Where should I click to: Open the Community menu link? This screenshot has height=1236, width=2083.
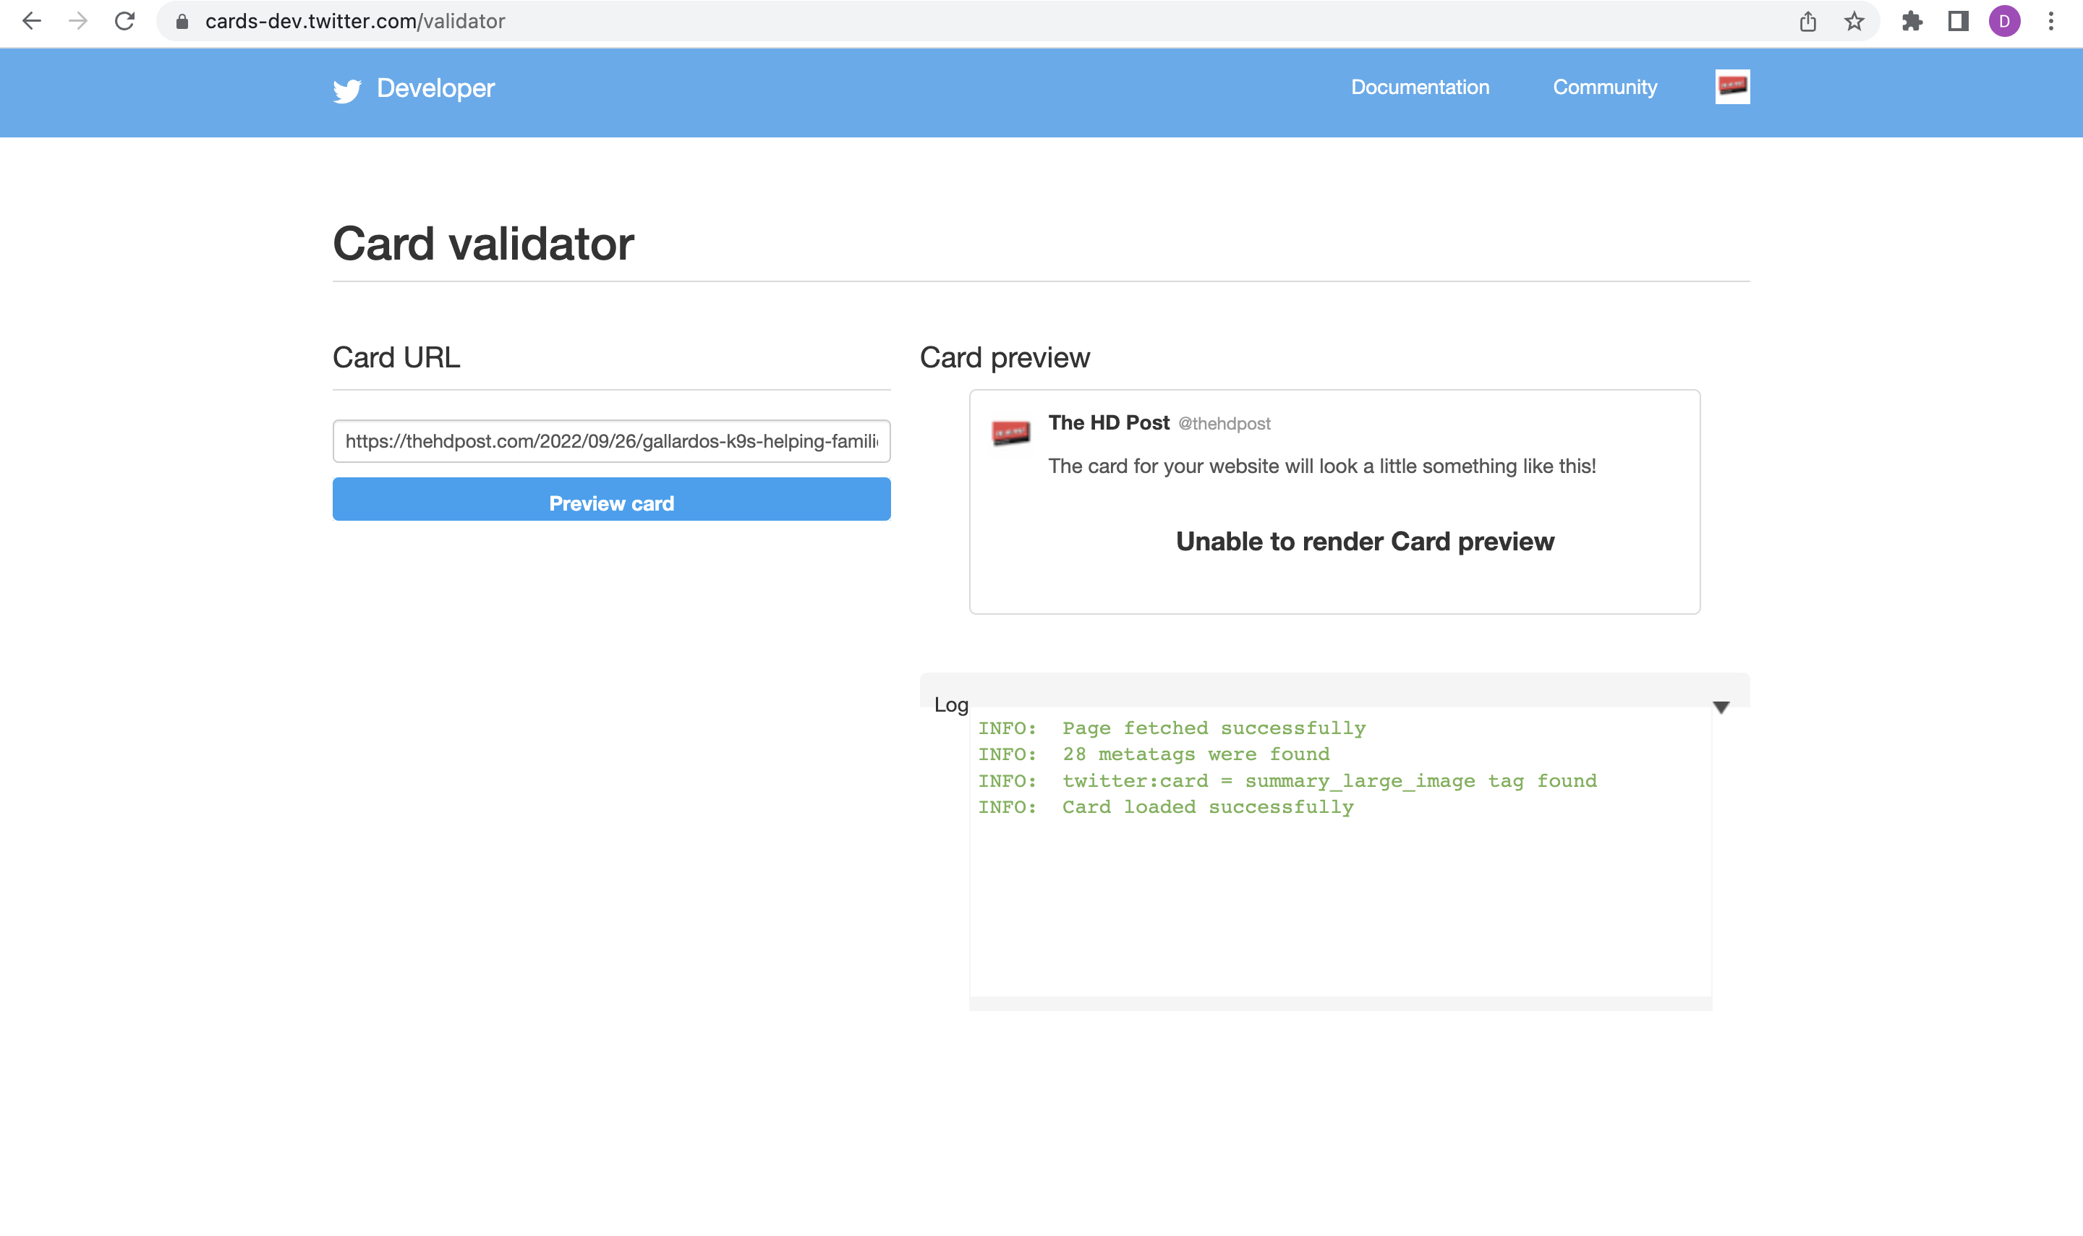point(1605,88)
